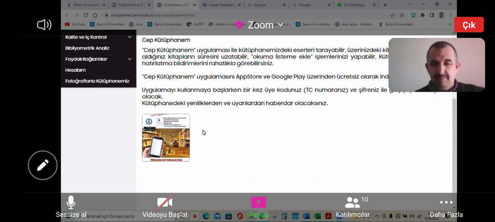Viewport: 495px width, 222px height.
Task: Switch to the first Bartın Üniversitesi tab
Action: tap(85, 5)
